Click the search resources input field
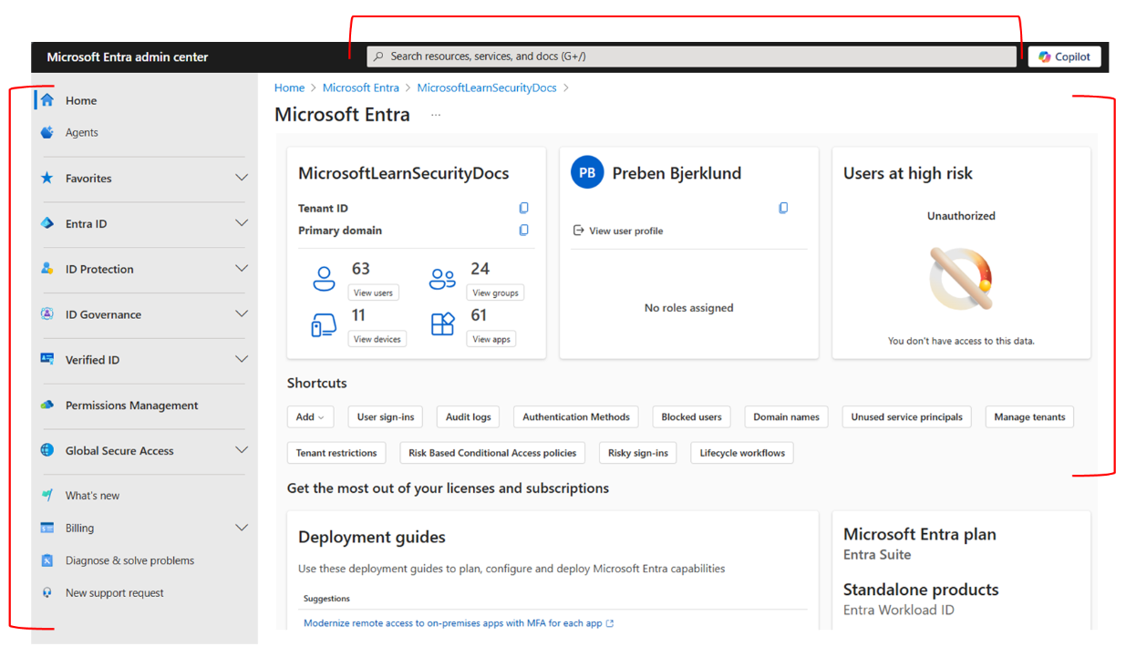The image size is (1126, 657). click(691, 56)
